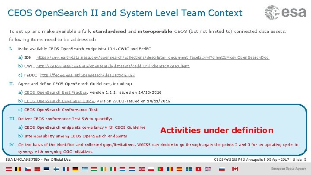311x175 pixels.
Task: Click 'Agree and define CEOS OpenSearch Guidelines' line
Action: 75,84
